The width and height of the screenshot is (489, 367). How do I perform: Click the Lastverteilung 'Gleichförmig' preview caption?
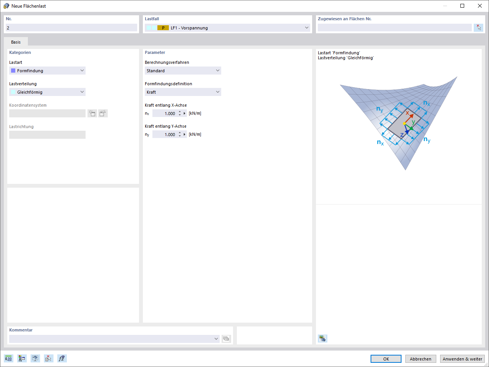346,58
